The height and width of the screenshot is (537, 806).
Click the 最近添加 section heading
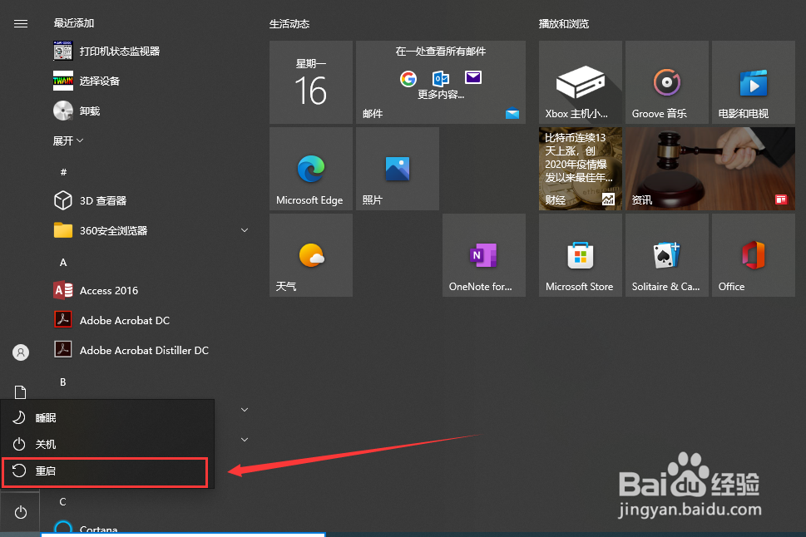point(74,23)
